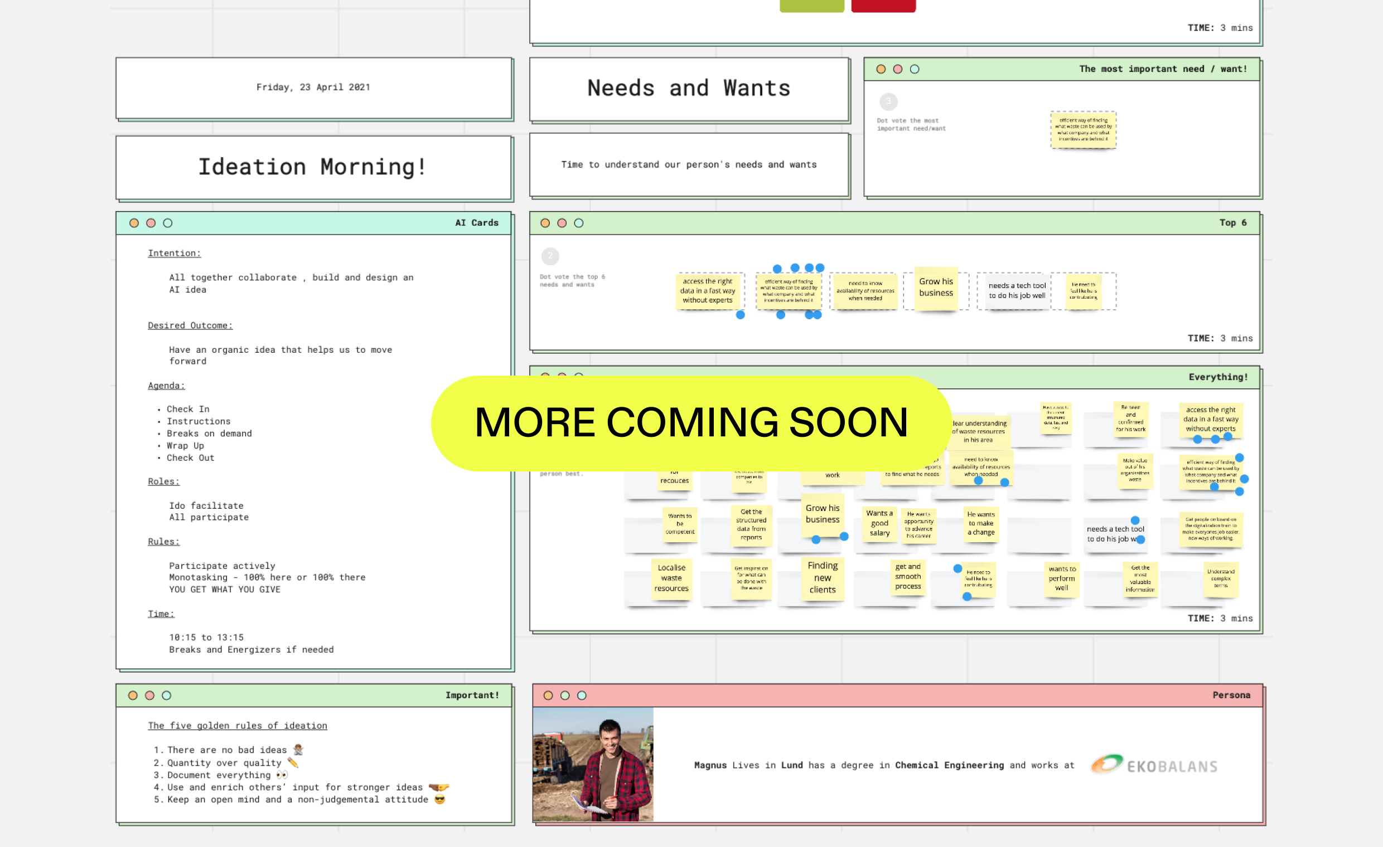Click the orange dot in AI Cards header
Viewport: 1383px width, 847px height.
134,223
